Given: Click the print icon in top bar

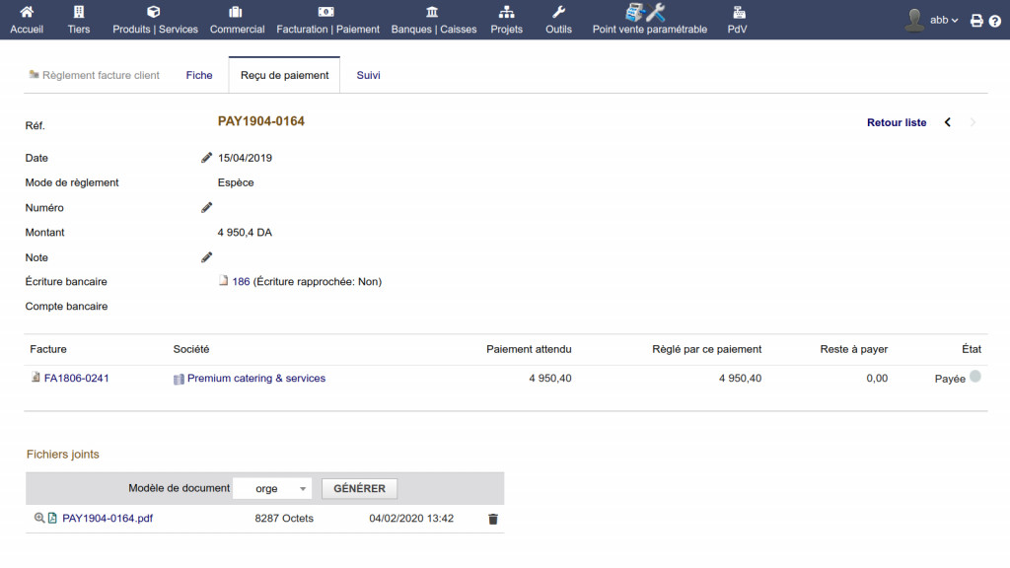Looking at the screenshot, I should [976, 21].
